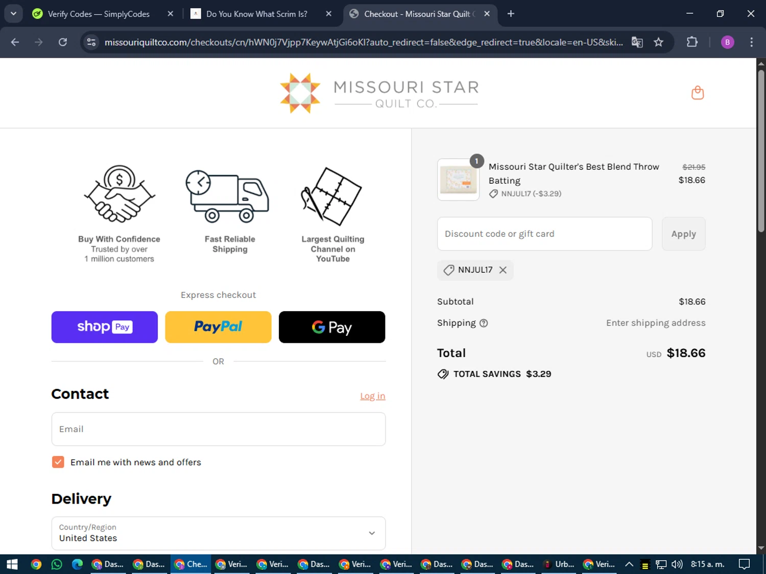766x574 pixels.
Task: Click the translate page icon
Action: 637,42
